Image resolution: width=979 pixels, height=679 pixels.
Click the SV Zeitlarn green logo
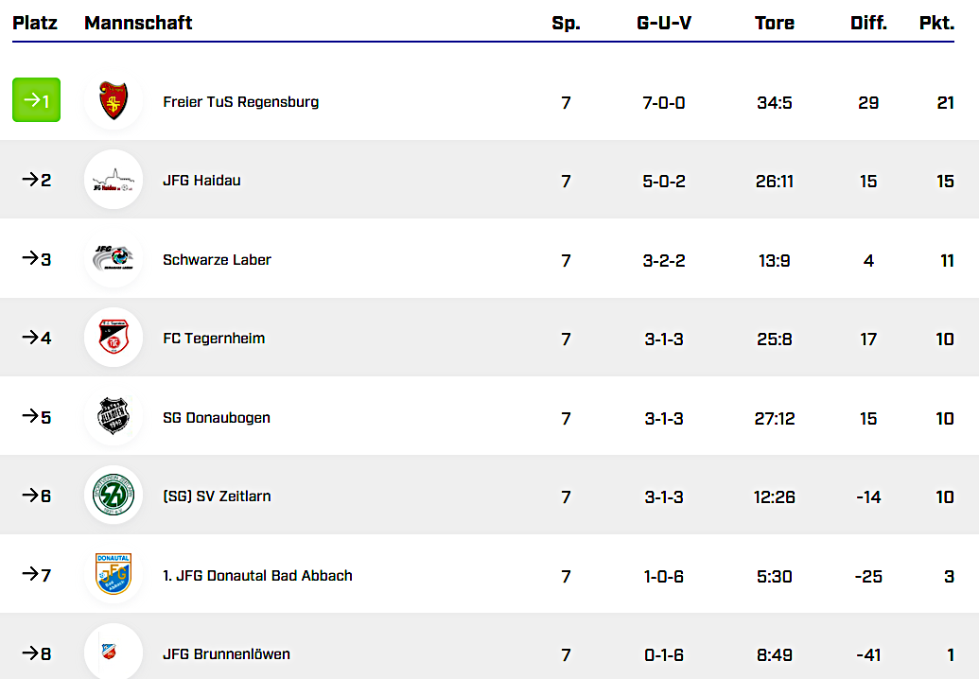[x=114, y=496]
